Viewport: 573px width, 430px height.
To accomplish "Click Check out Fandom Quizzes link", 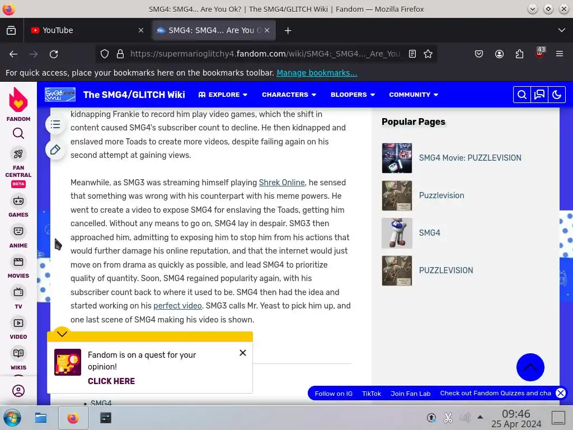I will [x=496, y=393].
